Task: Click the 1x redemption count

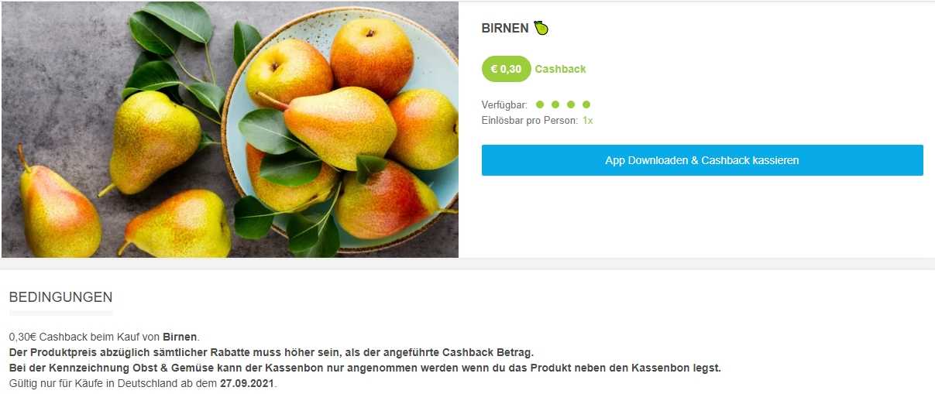Action: (x=588, y=120)
